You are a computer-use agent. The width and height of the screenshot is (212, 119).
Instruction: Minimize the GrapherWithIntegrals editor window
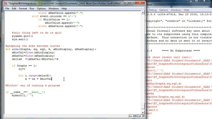tap(127, 3)
